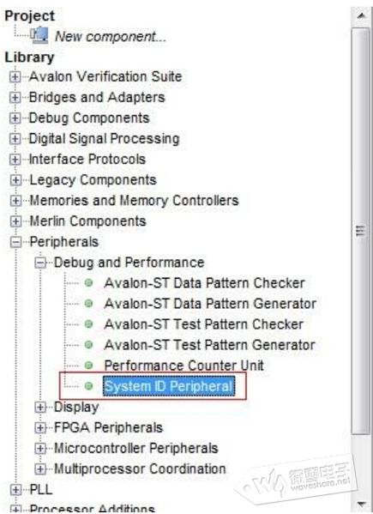Expand the Display subcategory
The height and width of the screenshot is (514, 373).
pos(40,407)
